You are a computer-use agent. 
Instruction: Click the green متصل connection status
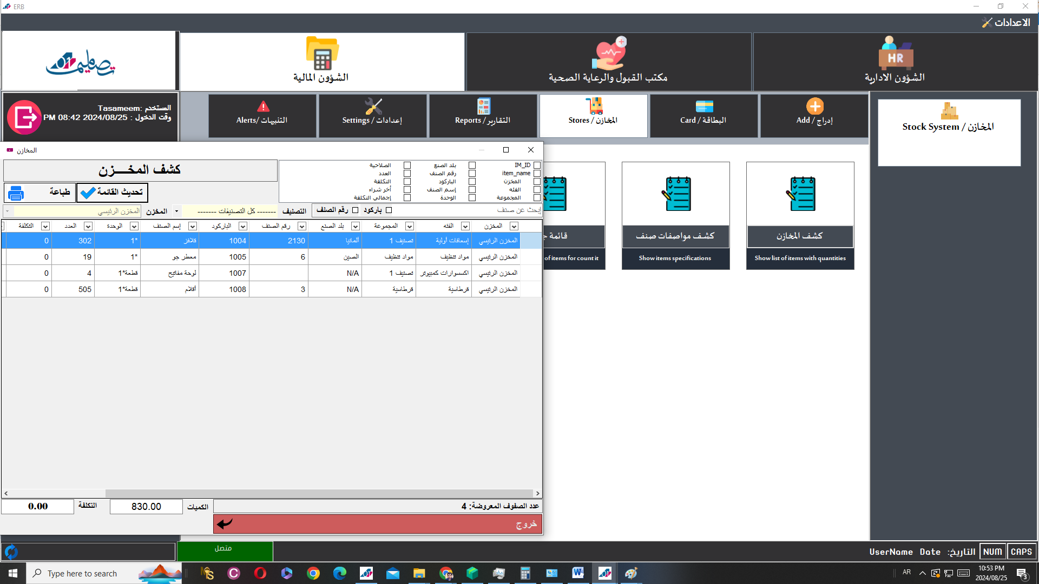tap(225, 552)
